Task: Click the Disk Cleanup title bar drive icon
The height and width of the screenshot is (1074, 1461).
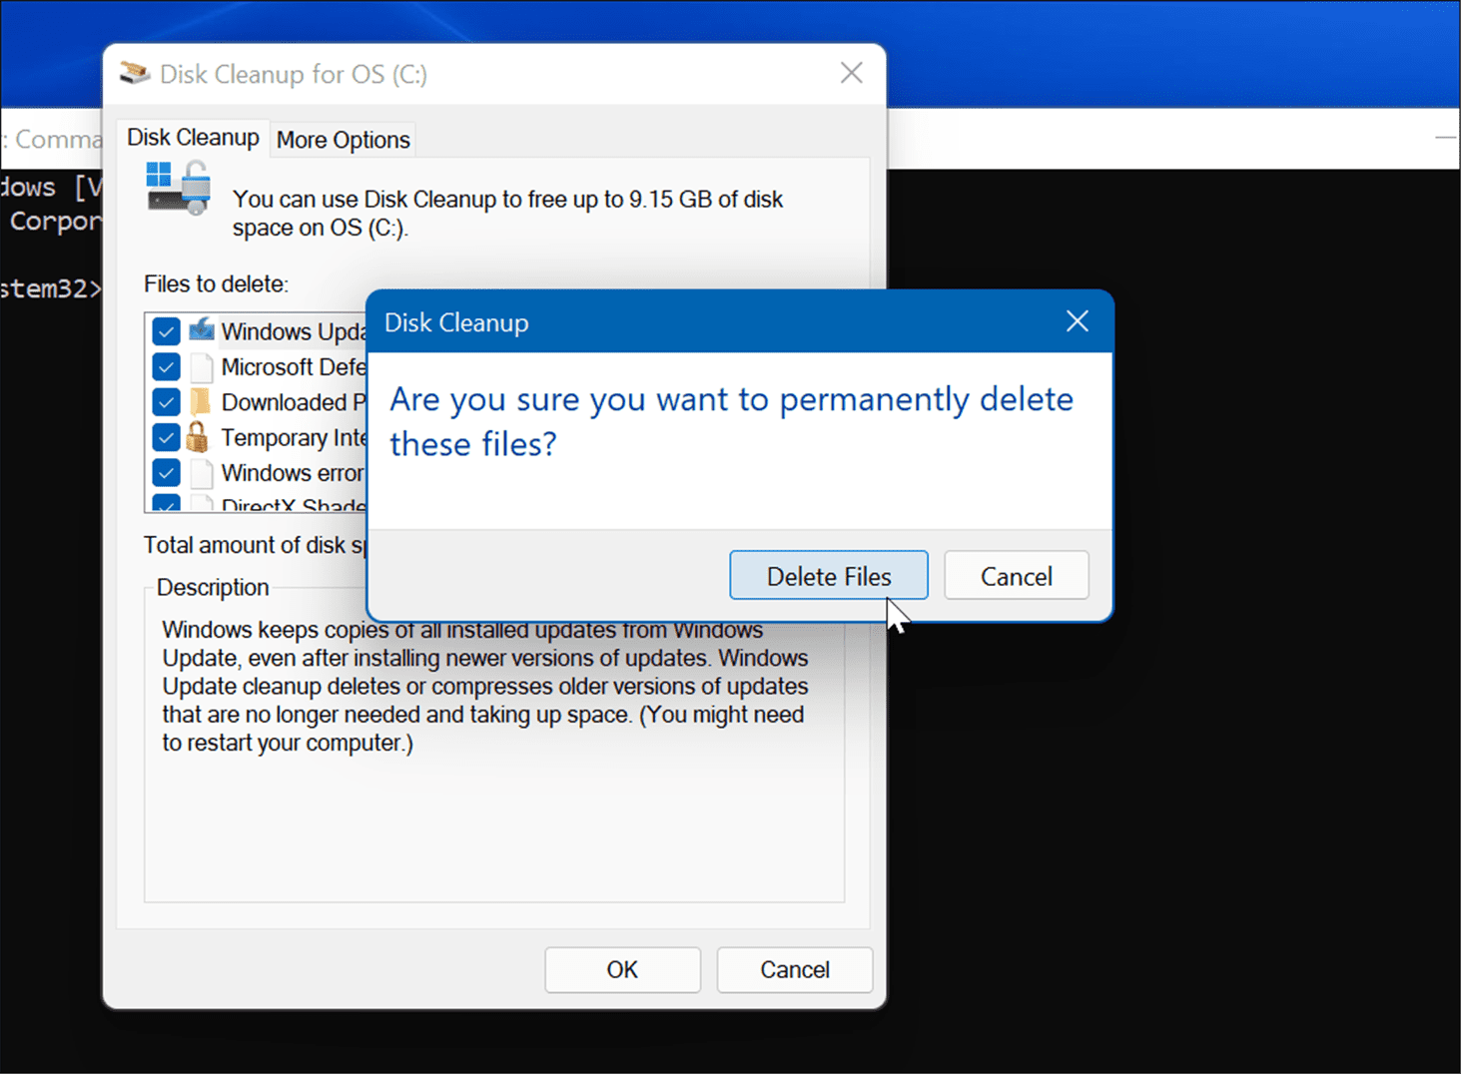Action: point(135,74)
